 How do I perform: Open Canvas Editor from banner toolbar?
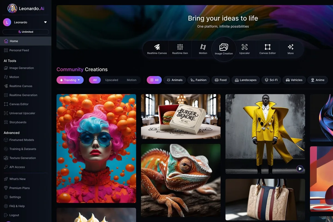[268, 49]
